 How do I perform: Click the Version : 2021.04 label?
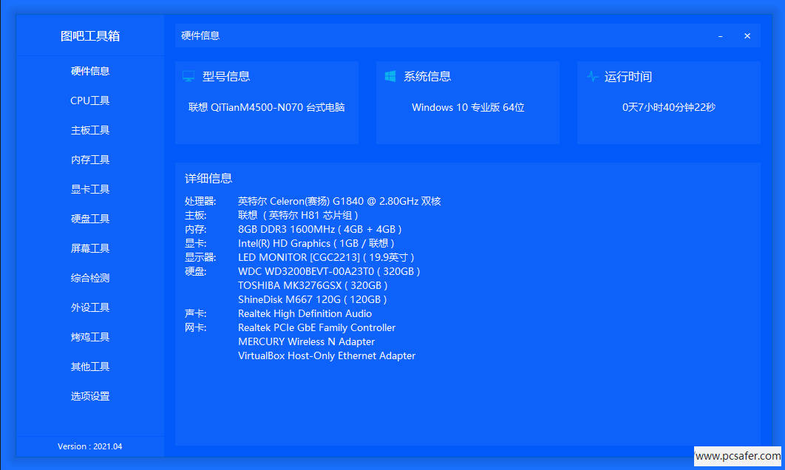point(90,446)
